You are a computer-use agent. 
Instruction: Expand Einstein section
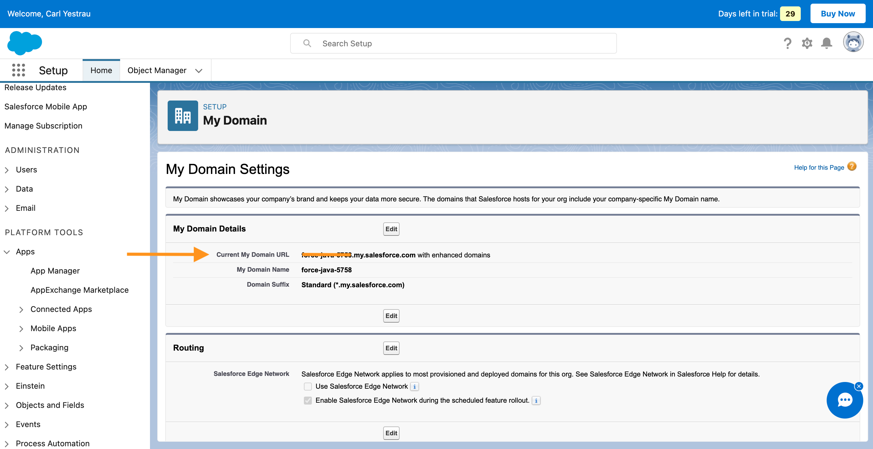pos(7,386)
